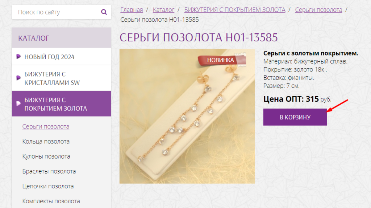Enlarge the earrings product photo
Image resolution: width=371 pixels, height=208 pixels.
[187, 116]
